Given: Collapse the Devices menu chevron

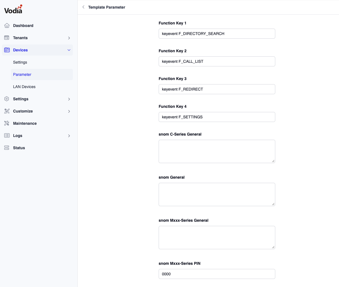Looking at the screenshot, I should pyautogui.click(x=69, y=50).
